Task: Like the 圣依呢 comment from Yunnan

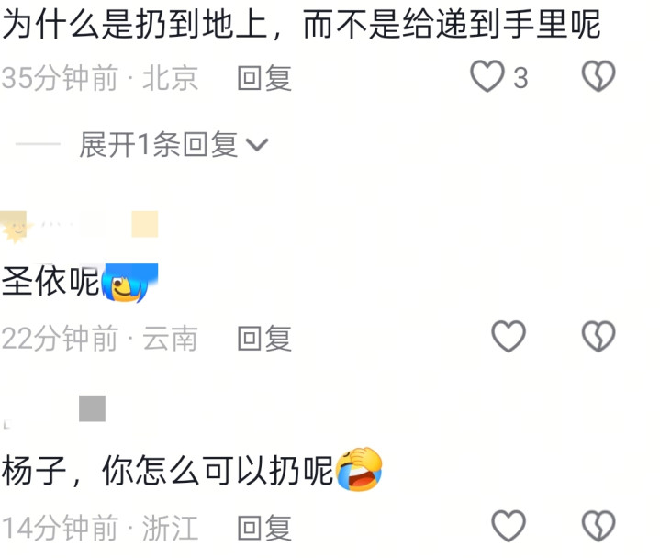Action: (x=509, y=337)
